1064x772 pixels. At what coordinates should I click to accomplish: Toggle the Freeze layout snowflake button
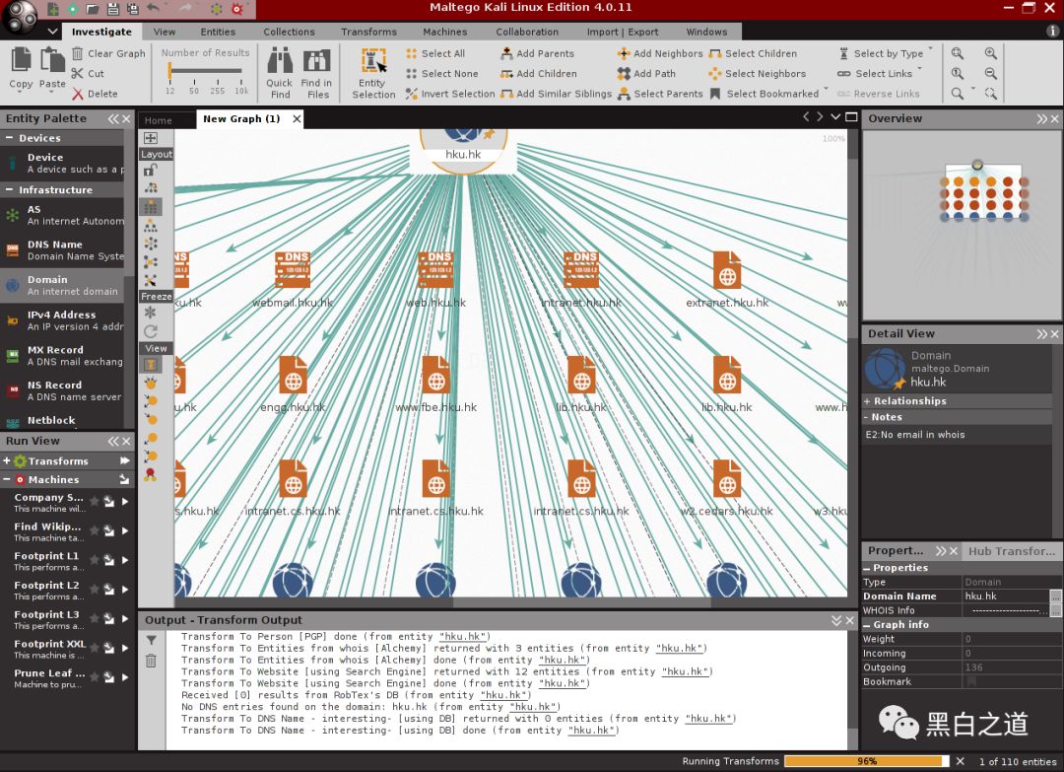point(150,313)
